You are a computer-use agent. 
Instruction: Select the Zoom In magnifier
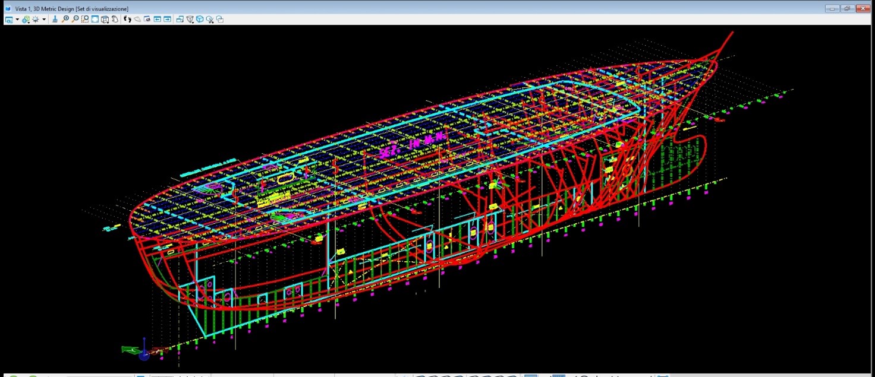pyautogui.click(x=65, y=20)
